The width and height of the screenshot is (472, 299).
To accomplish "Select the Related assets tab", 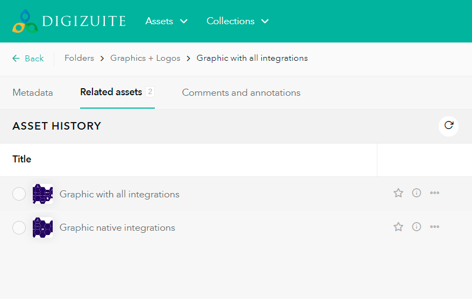I will coord(111,92).
